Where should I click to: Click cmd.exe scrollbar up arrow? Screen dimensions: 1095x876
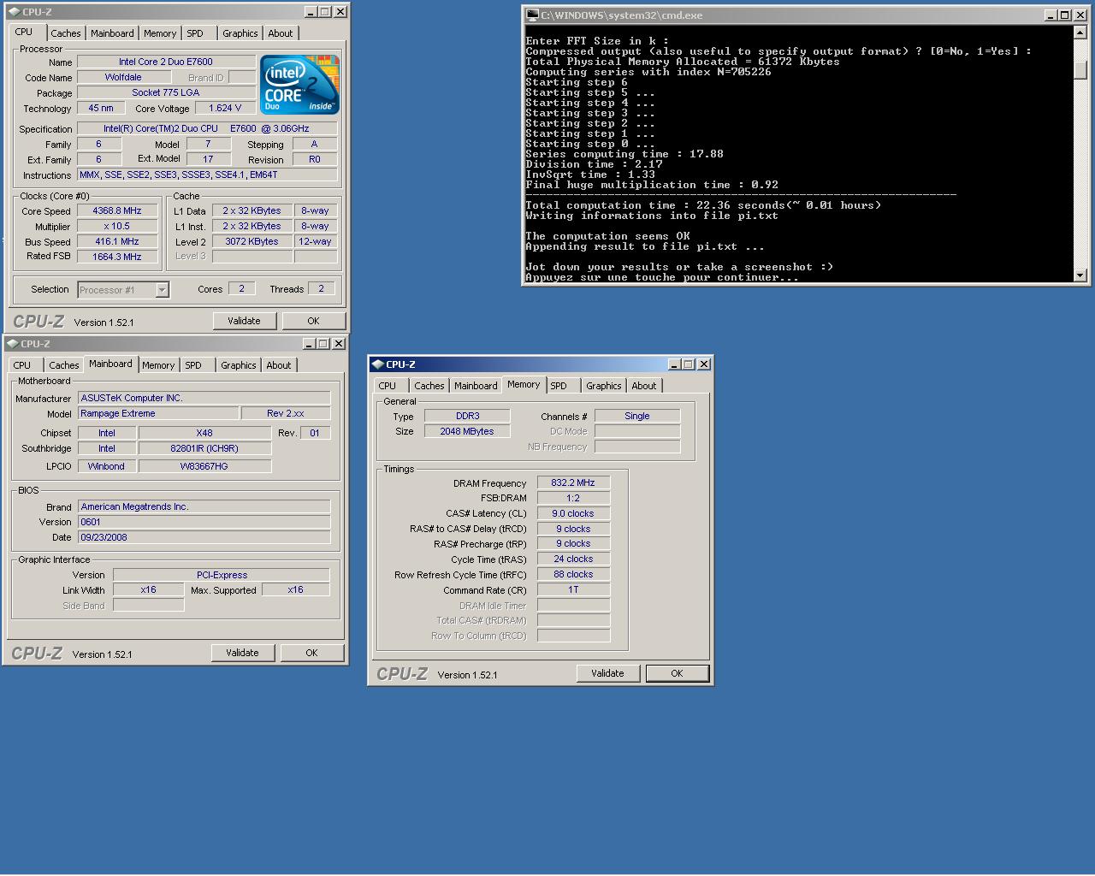tap(1080, 33)
